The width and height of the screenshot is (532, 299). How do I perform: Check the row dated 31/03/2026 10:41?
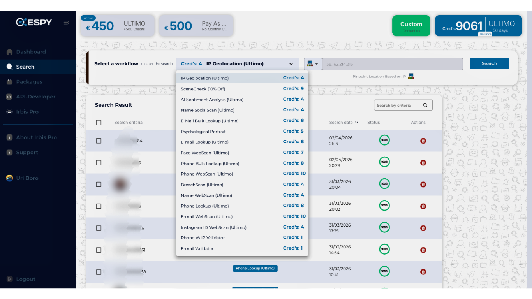pos(99,272)
